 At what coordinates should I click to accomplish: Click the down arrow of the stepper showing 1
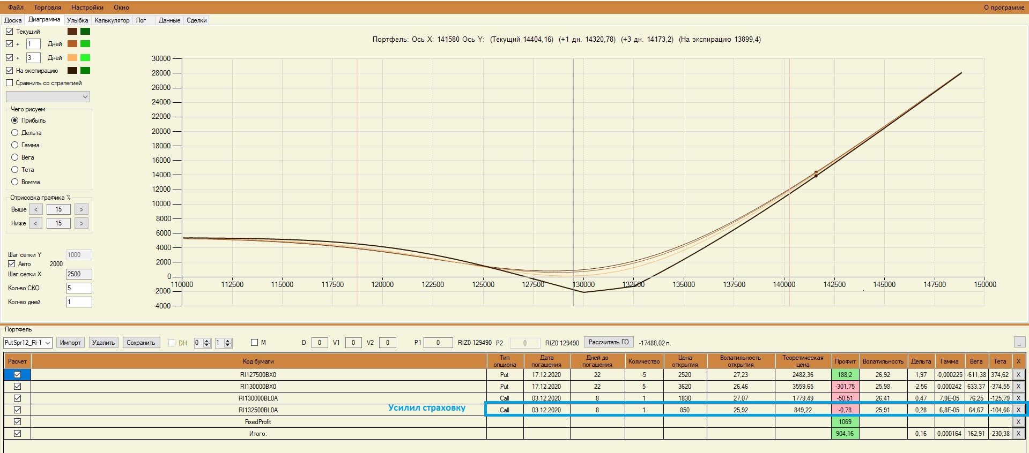(x=228, y=345)
